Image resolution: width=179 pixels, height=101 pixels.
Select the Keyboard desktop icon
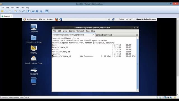point(34,71)
